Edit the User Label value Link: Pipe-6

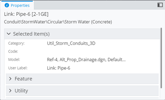pos(58,68)
